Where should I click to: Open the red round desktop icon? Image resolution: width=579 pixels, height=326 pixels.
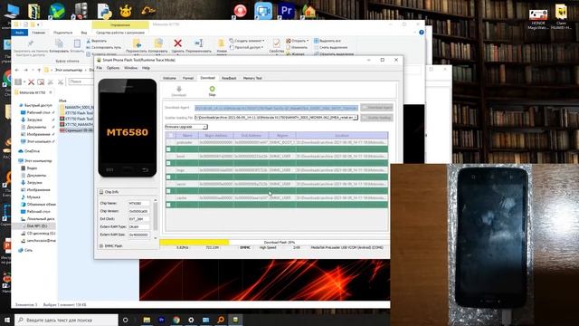(x=240, y=11)
